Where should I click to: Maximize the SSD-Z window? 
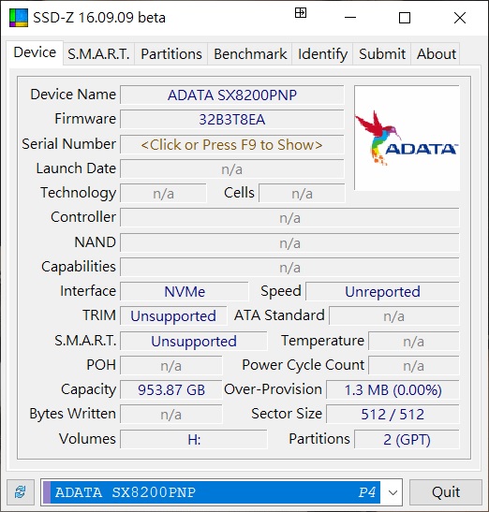(x=405, y=18)
